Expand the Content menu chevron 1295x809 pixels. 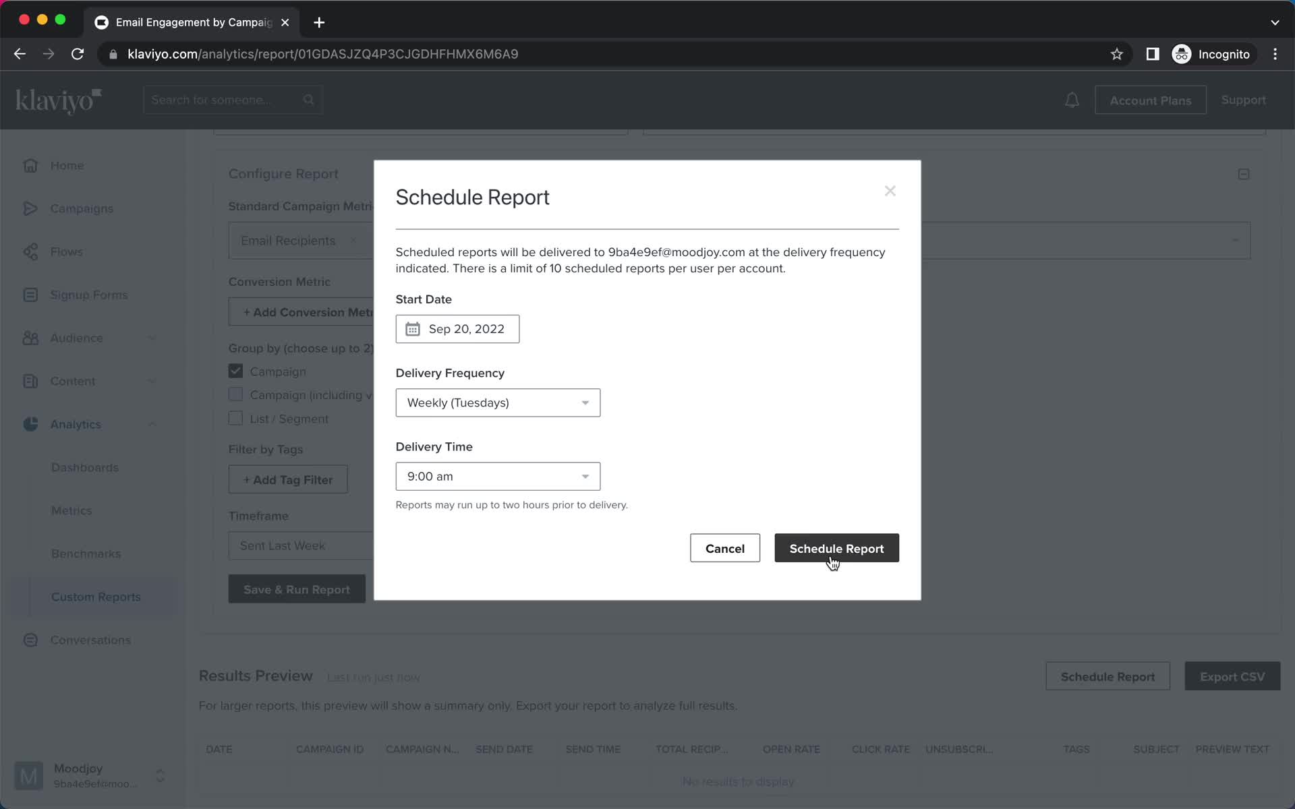[x=152, y=381]
